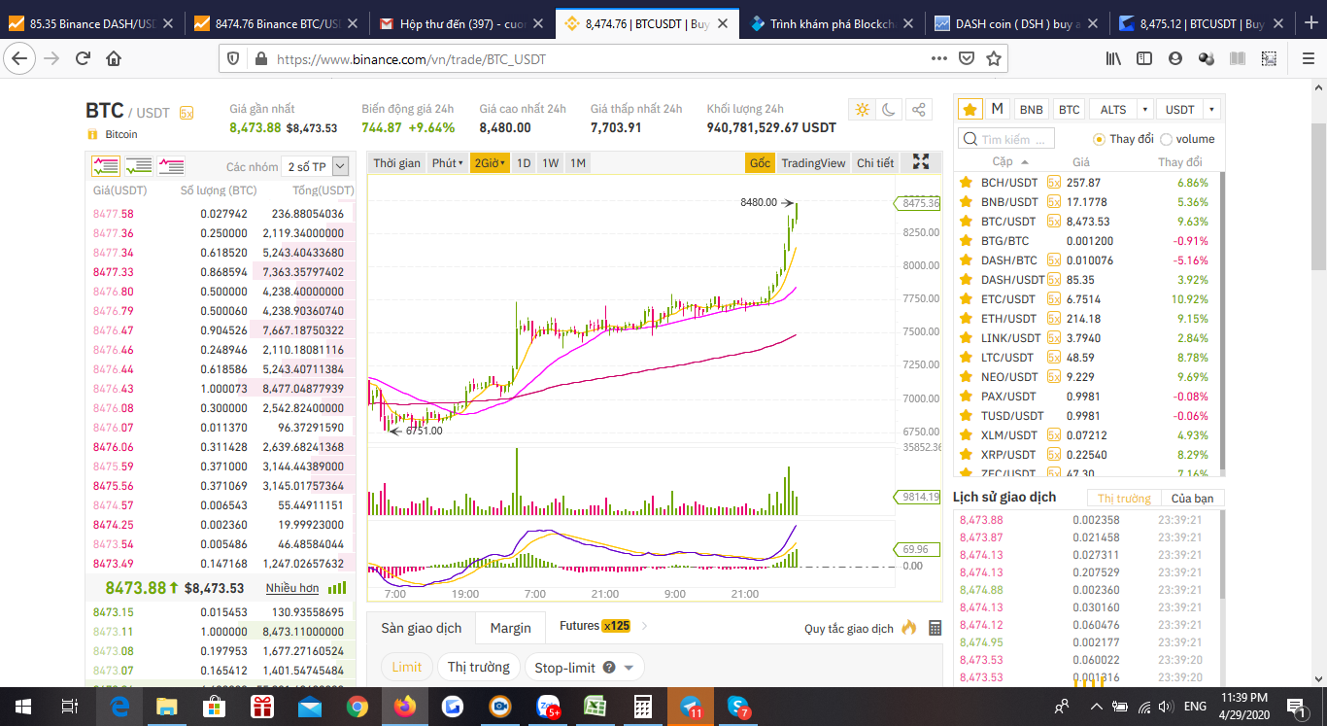Reload the page in Firefox

point(83,58)
